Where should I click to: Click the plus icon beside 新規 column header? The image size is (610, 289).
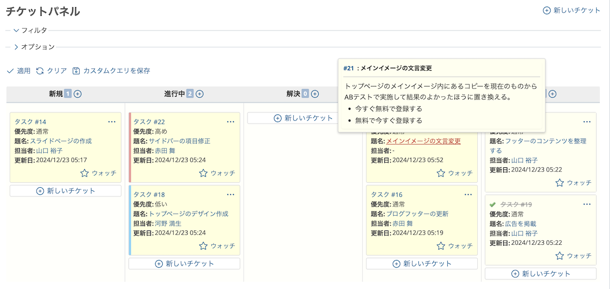click(x=78, y=94)
